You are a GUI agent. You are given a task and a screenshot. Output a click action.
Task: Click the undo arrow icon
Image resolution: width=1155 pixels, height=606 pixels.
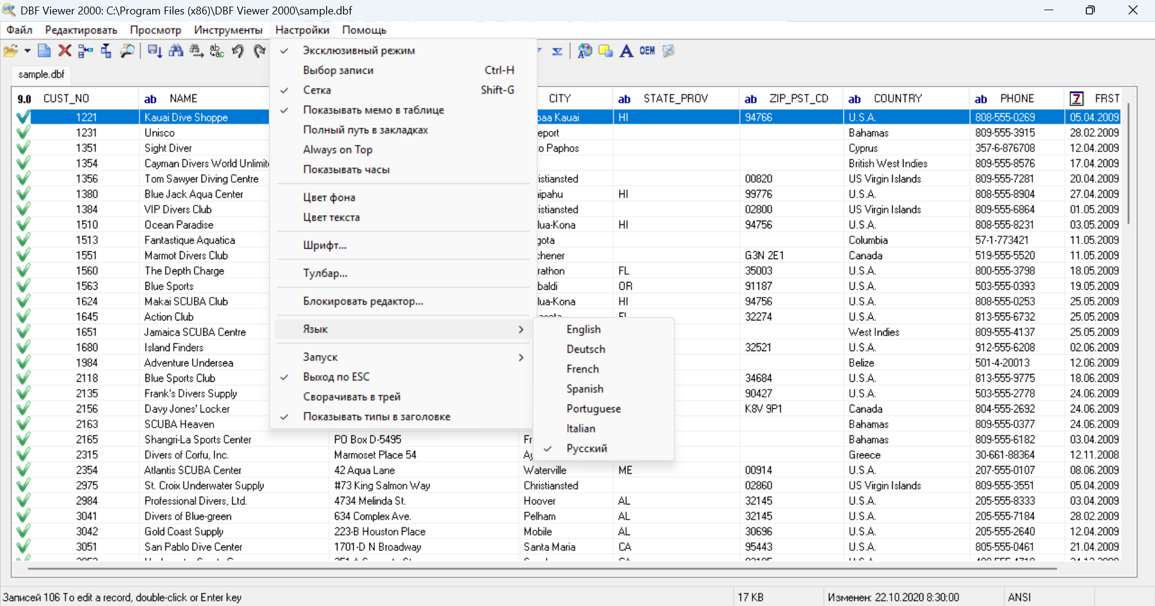pyautogui.click(x=238, y=51)
